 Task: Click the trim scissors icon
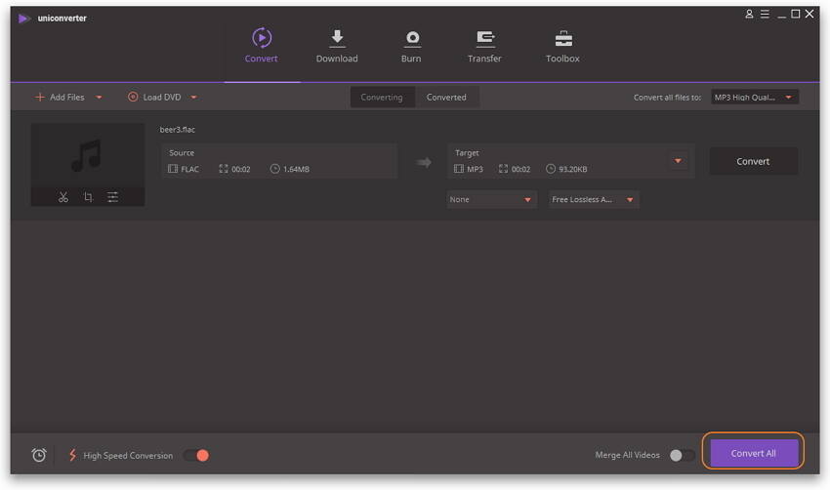click(x=63, y=197)
